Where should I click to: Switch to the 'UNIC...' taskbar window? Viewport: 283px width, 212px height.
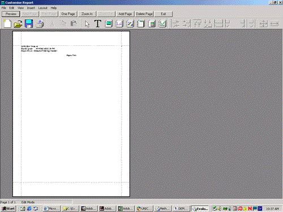144,209
